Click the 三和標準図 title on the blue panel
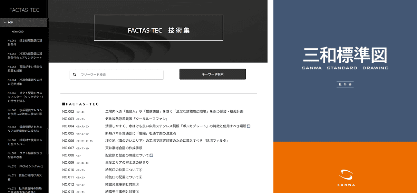 (345, 55)
